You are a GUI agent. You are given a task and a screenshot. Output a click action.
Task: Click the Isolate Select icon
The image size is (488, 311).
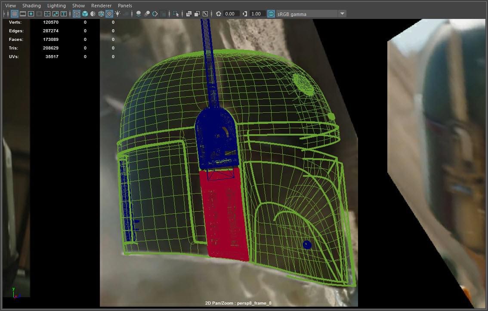[x=176, y=14]
